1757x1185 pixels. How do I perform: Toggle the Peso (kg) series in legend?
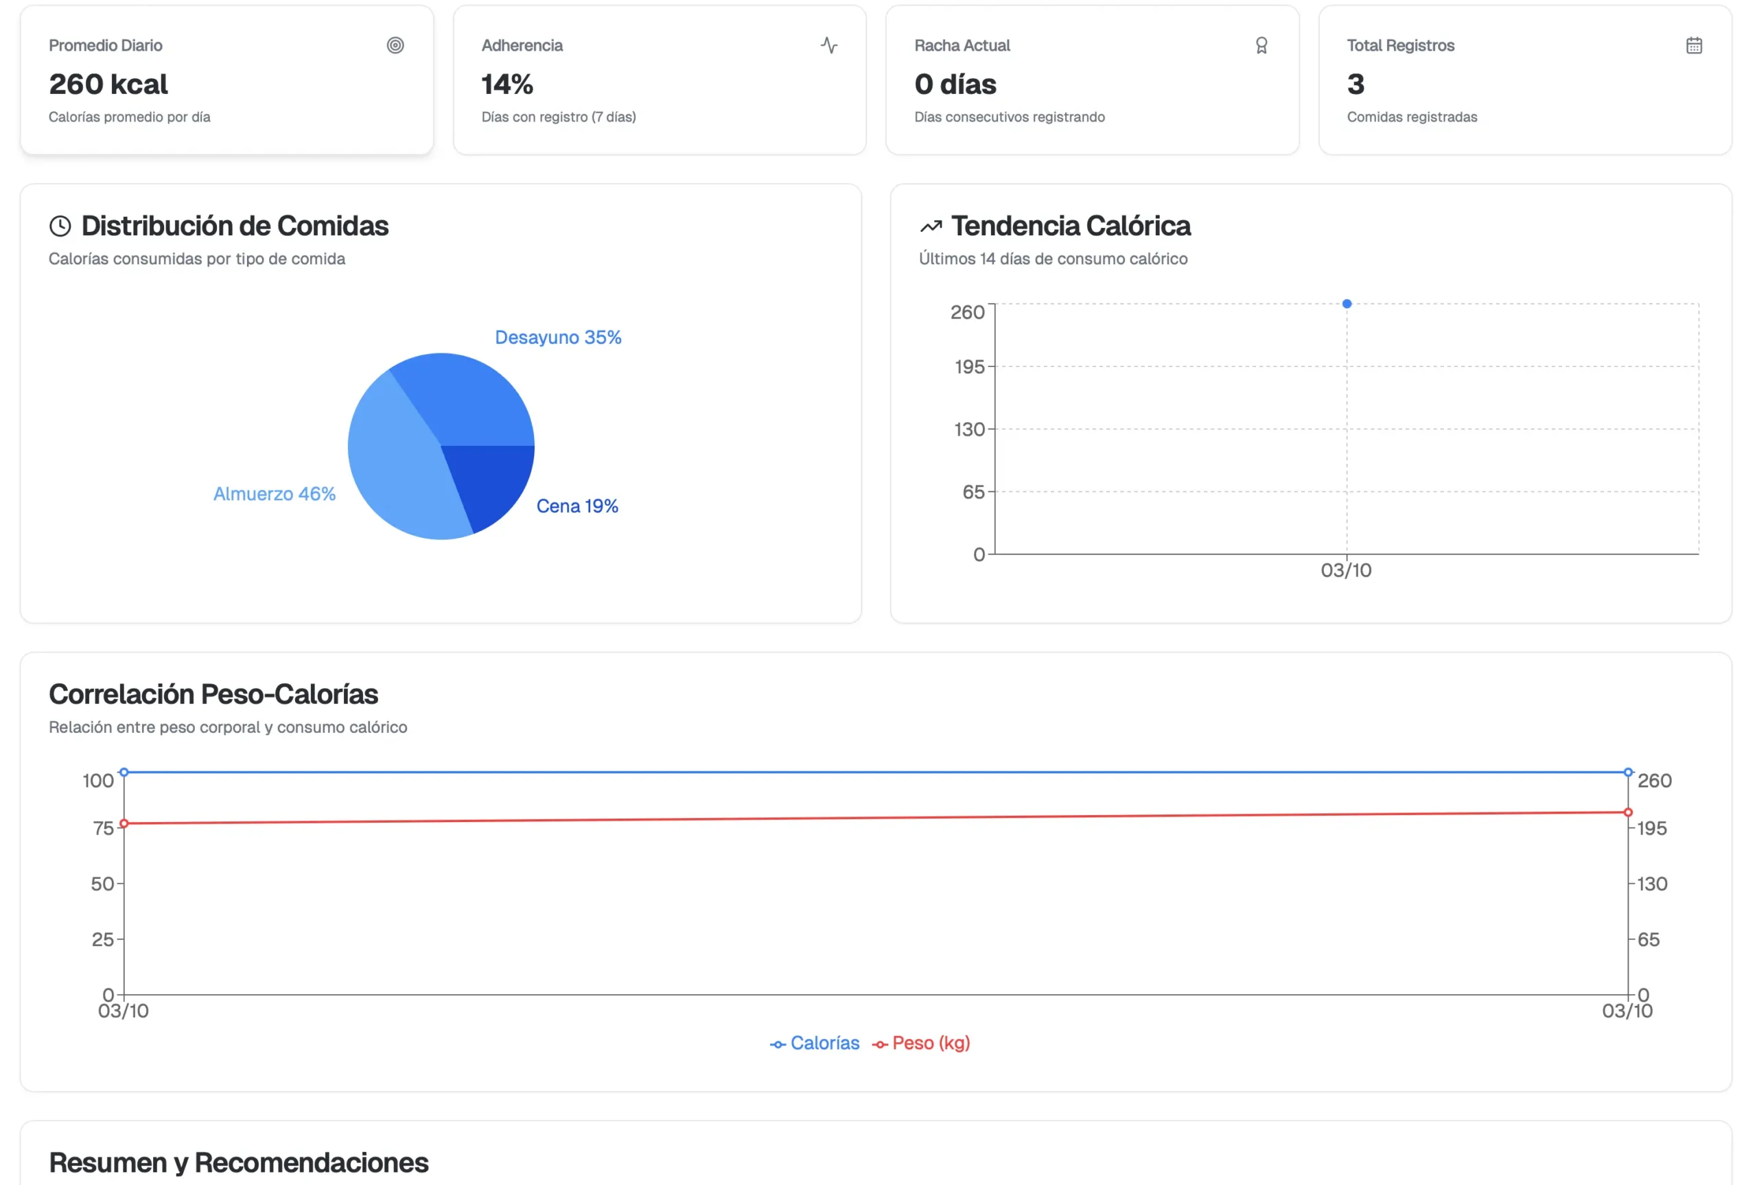[x=920, y=1043]
